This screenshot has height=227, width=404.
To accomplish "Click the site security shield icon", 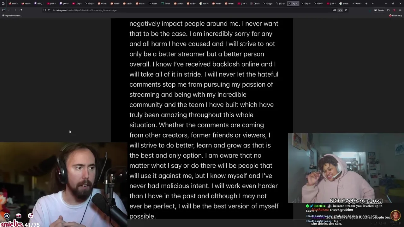I will [45, 10].
